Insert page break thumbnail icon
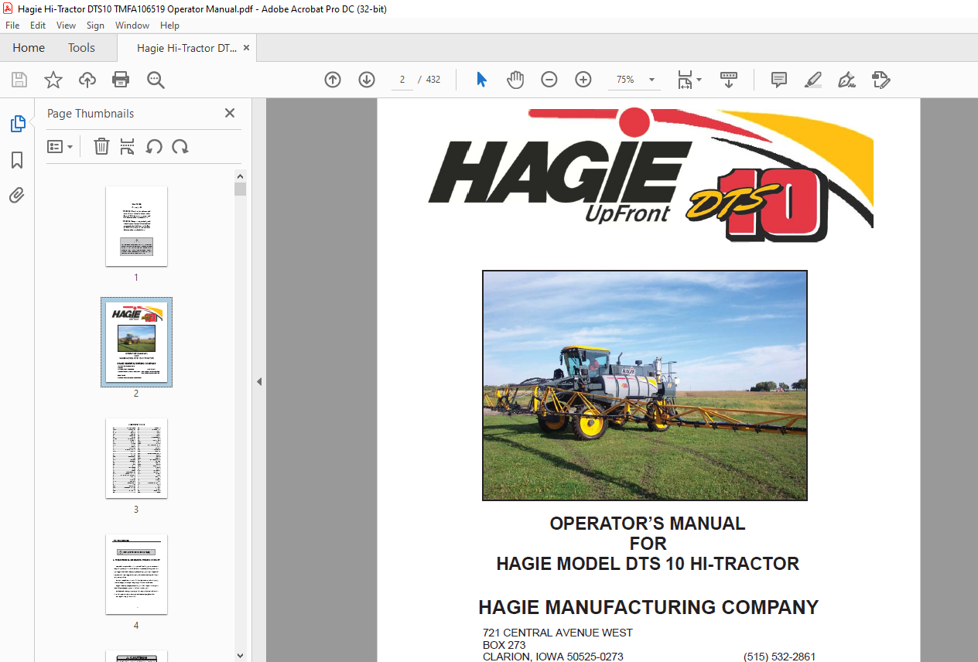The height and width of the screenshot is (662, 978). coord(128,146)
